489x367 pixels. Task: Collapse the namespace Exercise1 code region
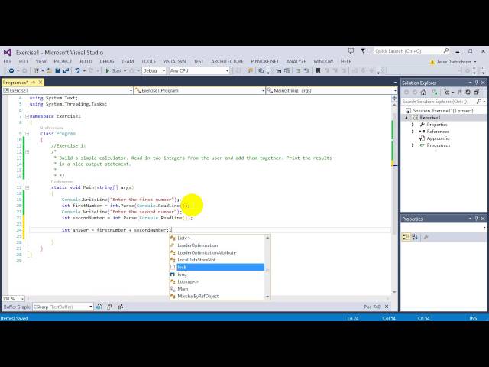point(28,116)
